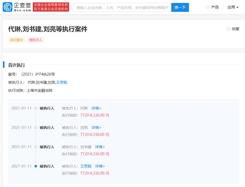Click the blue timeline dot for 王思聪

(36, 166)
